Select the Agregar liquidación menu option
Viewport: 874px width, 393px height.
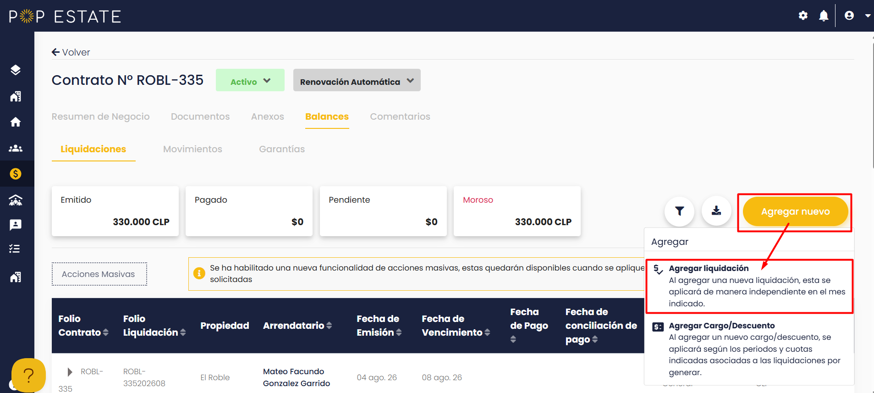coord(749,286)
